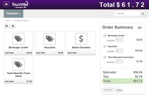
Task: Select the Statue Donation dollar icon
Action: point(81,39)
